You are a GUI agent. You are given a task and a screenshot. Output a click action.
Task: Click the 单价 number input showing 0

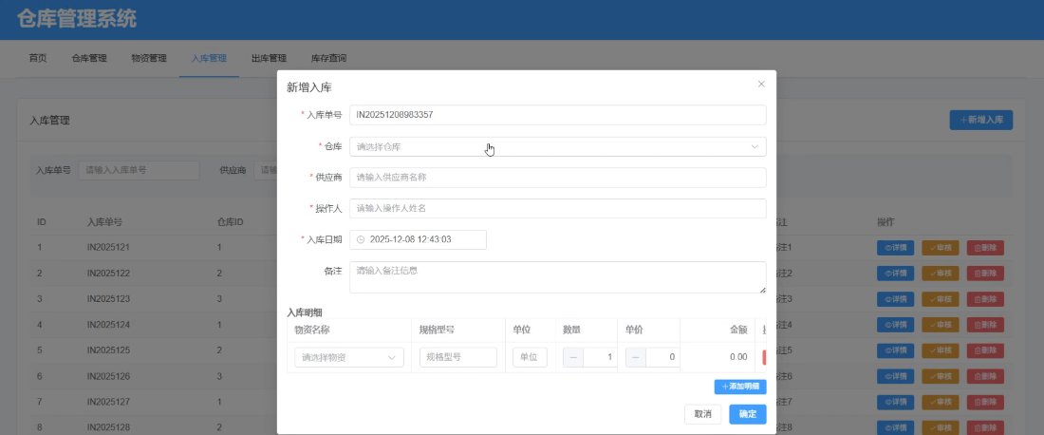tap(662, 357)
